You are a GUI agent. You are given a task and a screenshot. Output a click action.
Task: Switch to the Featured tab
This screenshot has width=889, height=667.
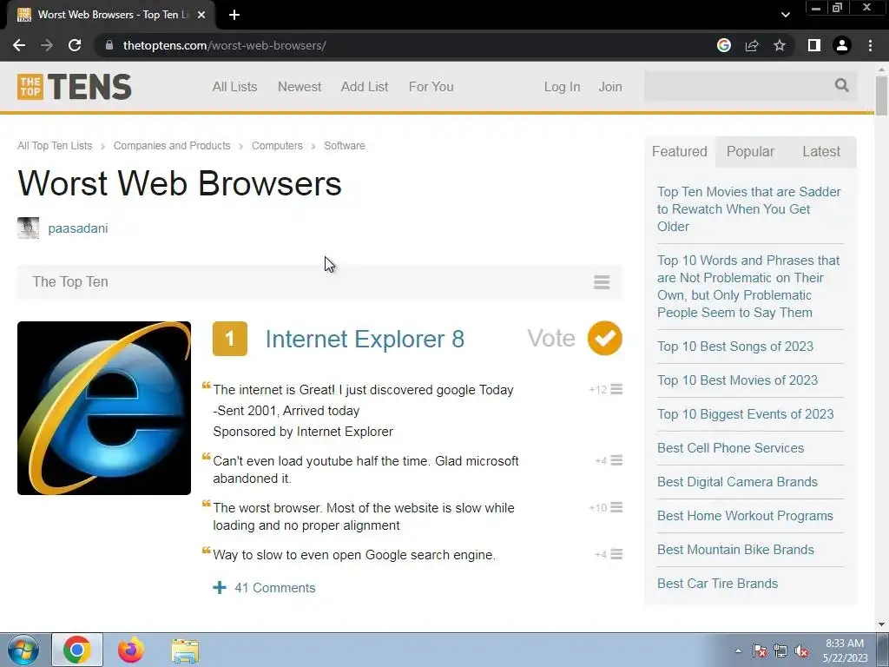pos(679,151)
